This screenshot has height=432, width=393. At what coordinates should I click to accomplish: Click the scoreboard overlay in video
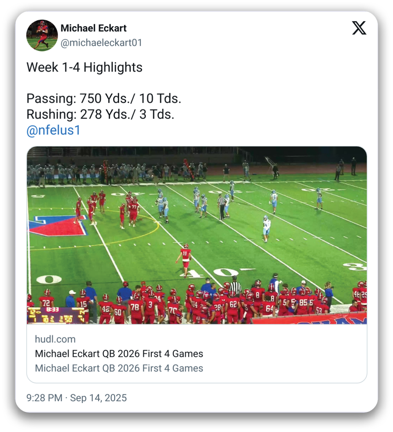pos(56,316)
